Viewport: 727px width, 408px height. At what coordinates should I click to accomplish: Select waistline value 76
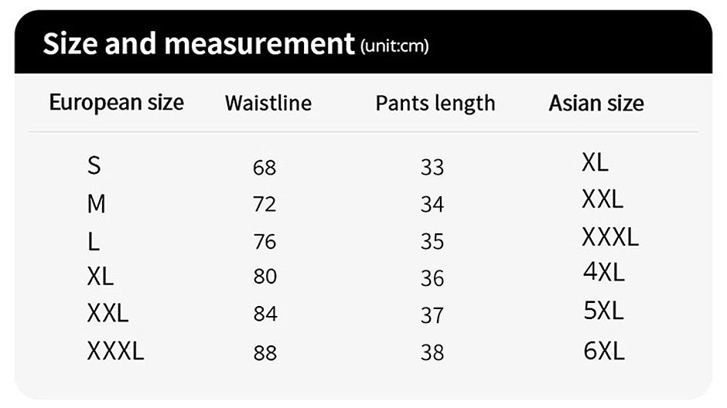pyautogui.click(x=265, y=242)
